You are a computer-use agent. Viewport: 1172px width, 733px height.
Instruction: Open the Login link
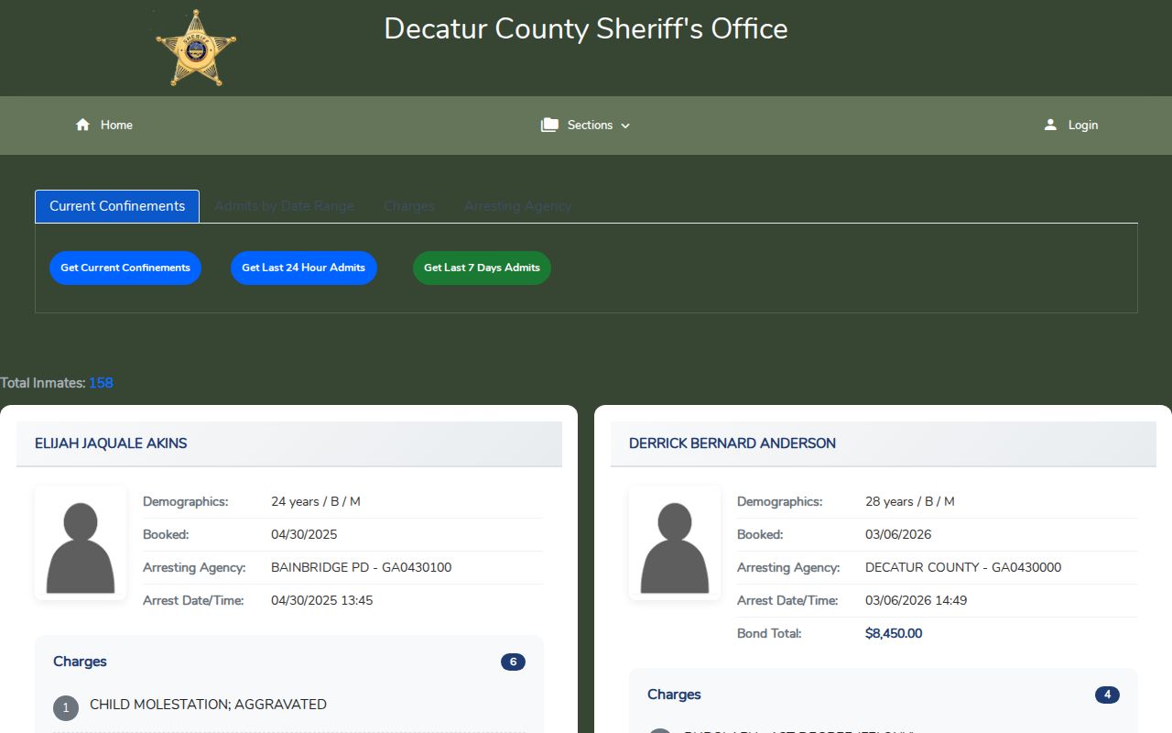click(1083, 125)
